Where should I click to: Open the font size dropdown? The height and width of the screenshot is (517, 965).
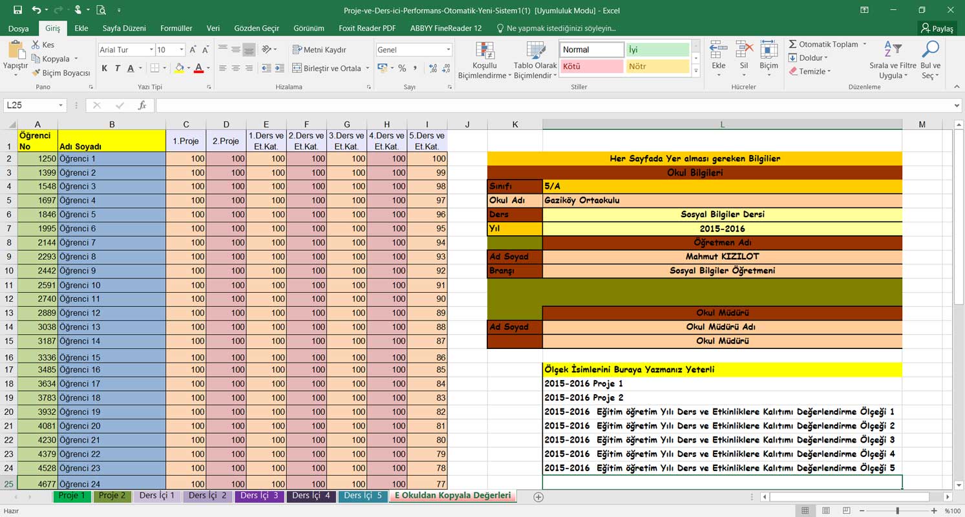[x=182, y=50]
